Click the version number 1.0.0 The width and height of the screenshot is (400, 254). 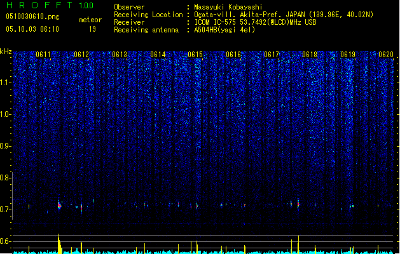(x=86, y=6)
